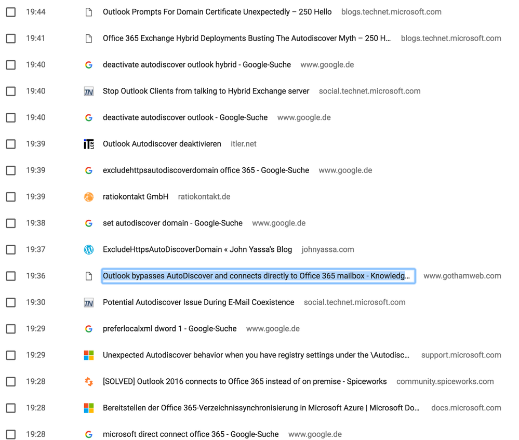Click the ratiokontakt.de domain text
This screenshot has width=519, height=440.
(x=204, y=197)
